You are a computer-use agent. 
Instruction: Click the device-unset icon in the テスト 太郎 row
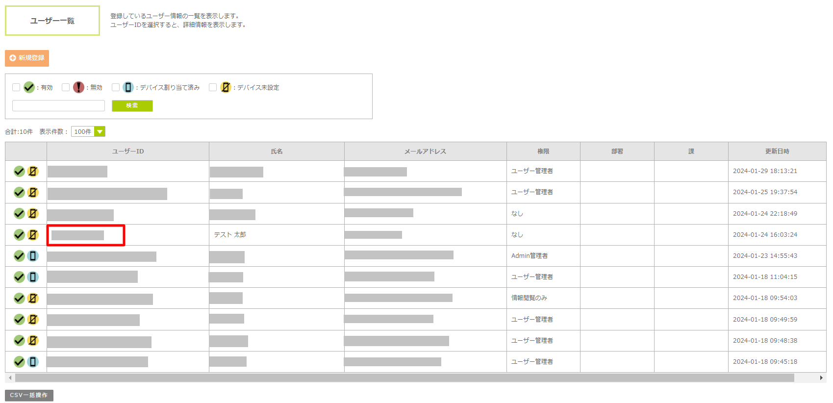click(33, 235)
